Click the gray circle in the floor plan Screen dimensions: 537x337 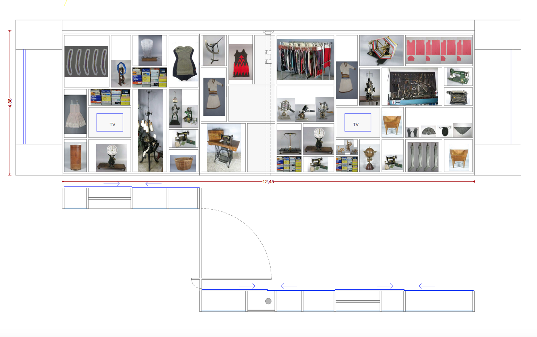coord(268,301)
